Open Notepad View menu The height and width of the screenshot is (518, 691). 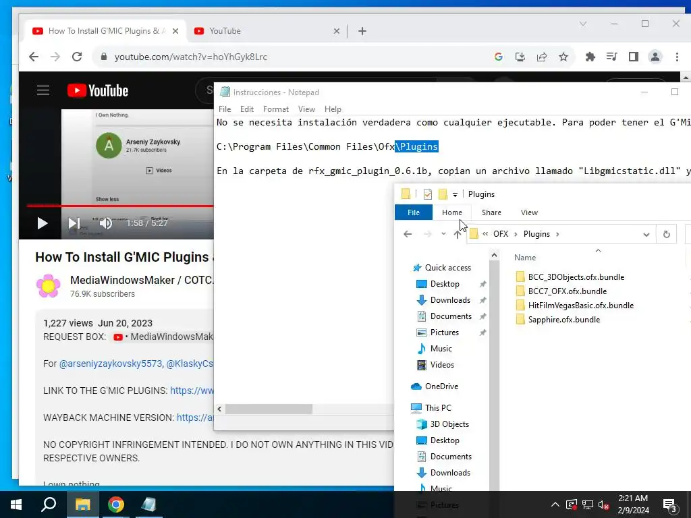[306, 109]
